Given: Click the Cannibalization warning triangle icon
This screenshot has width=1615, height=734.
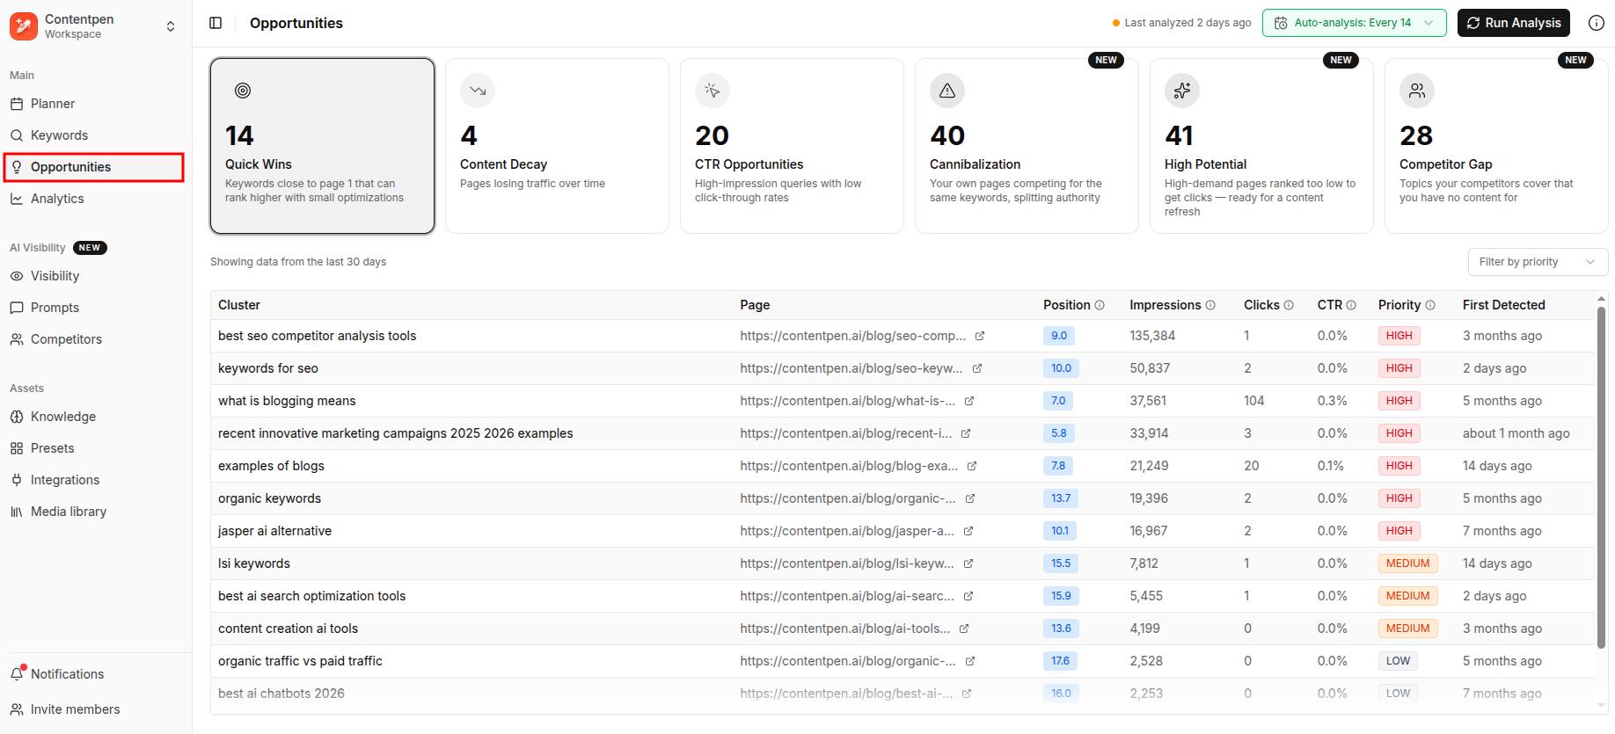Looking at the screenshot, I should click(x=947, y=91).
